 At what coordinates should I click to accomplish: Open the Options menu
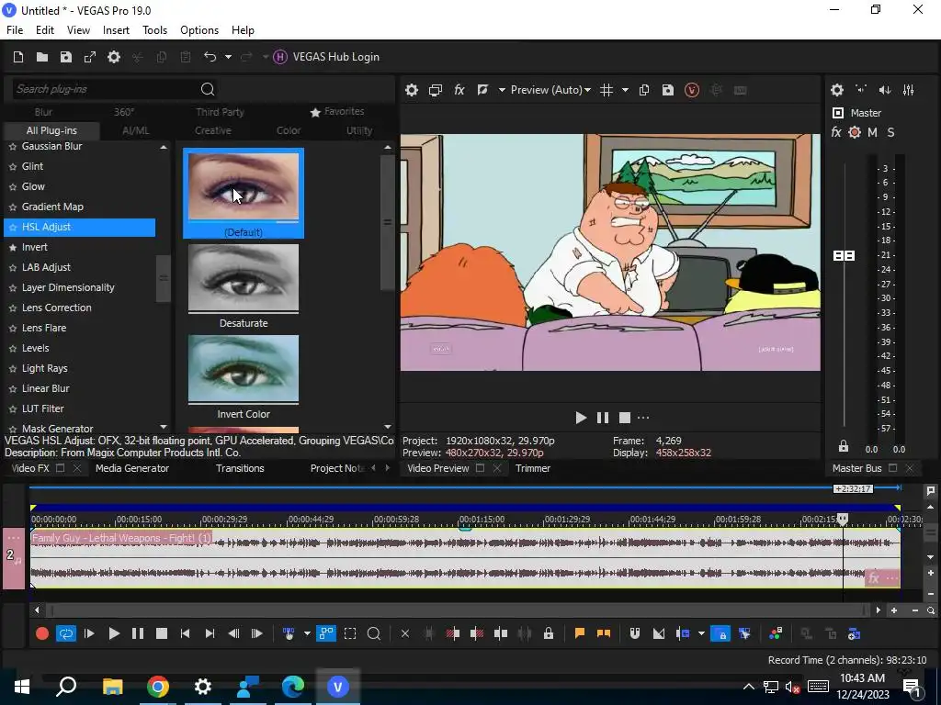(x=199, y=30)
